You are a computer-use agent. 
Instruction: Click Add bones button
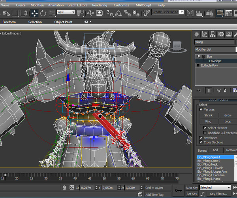215,150
